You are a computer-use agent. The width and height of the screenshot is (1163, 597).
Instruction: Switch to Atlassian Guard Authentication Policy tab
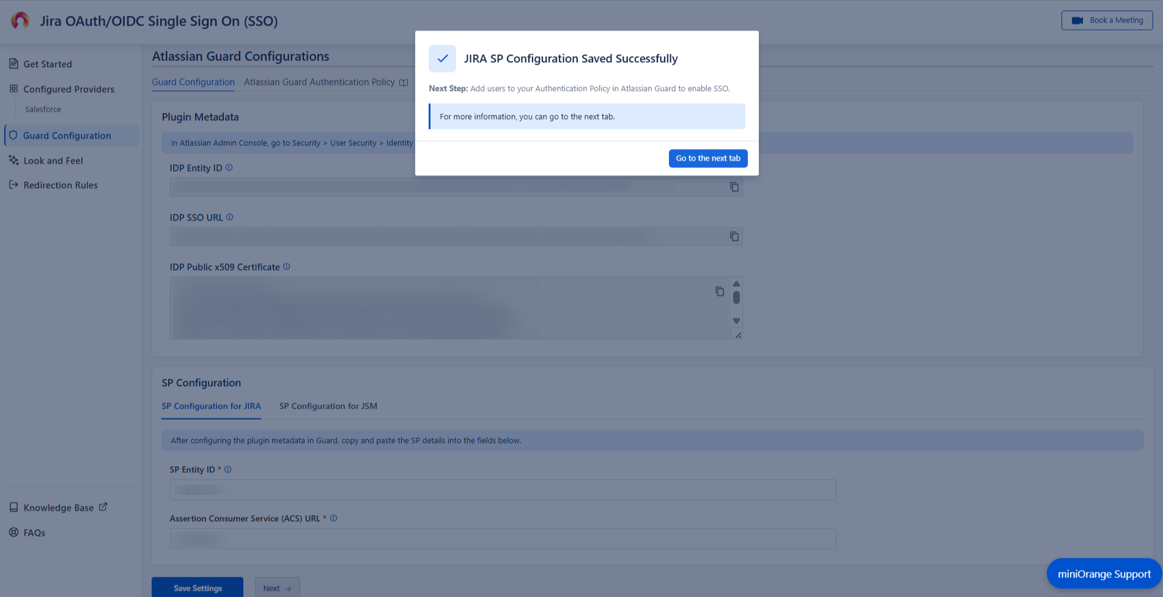tap(320, 82)
